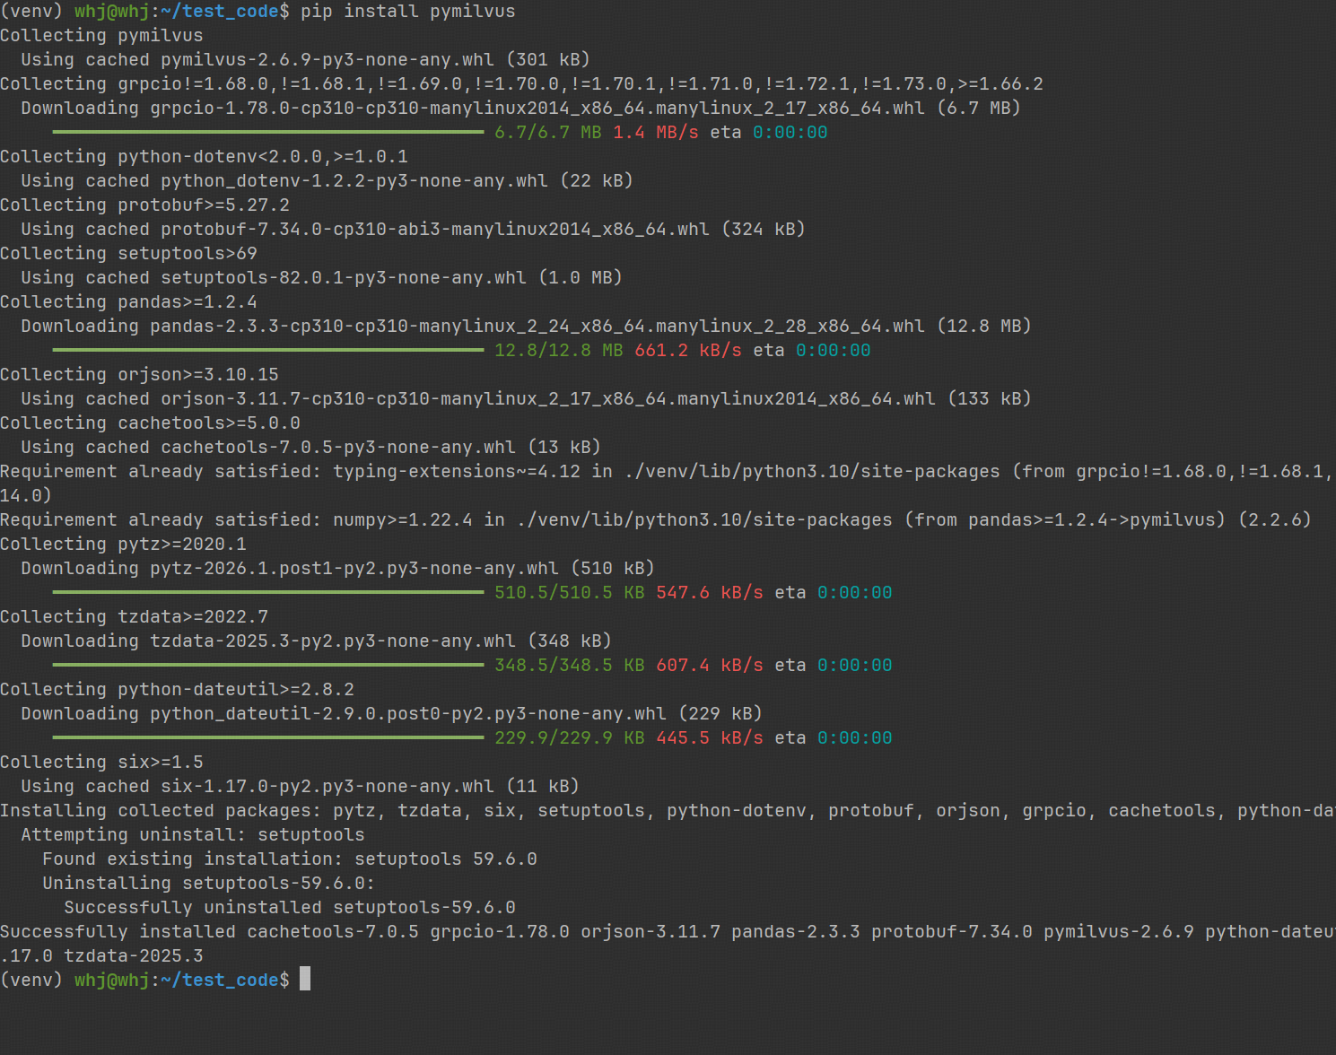Click the 'pip install pymilvus' command text
Screen dimensions: 1336x1055
[x=407, y=12]
